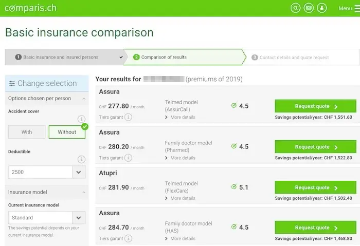The width and height of the screenshot is (360, 246).
Task: Select the Without accident cover option
Action: tap(67, 132)
